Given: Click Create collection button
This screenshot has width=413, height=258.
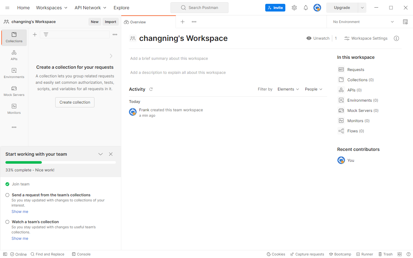Looking at the screenshot, I should [75, 102].
